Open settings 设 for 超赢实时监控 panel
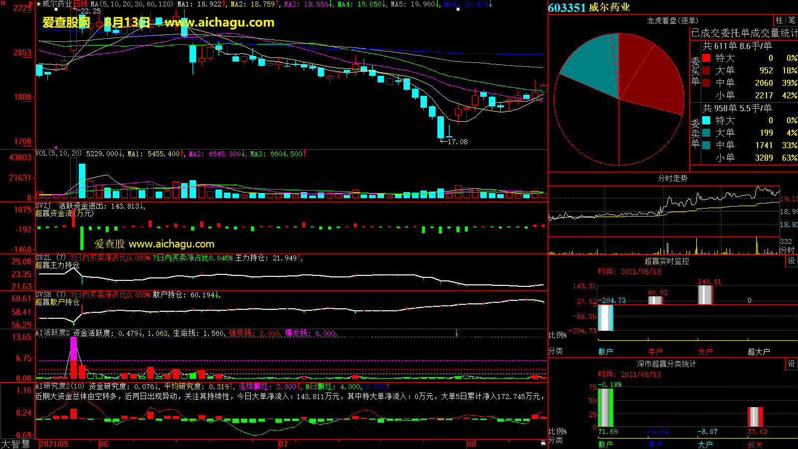This screenshot has width=798, height=449. coord(792,261)
